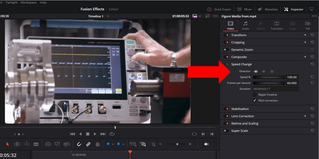This screenshot has width=319, height=159.
Task: Expand the blue flag color dropdown
Action: coord(113,144)
